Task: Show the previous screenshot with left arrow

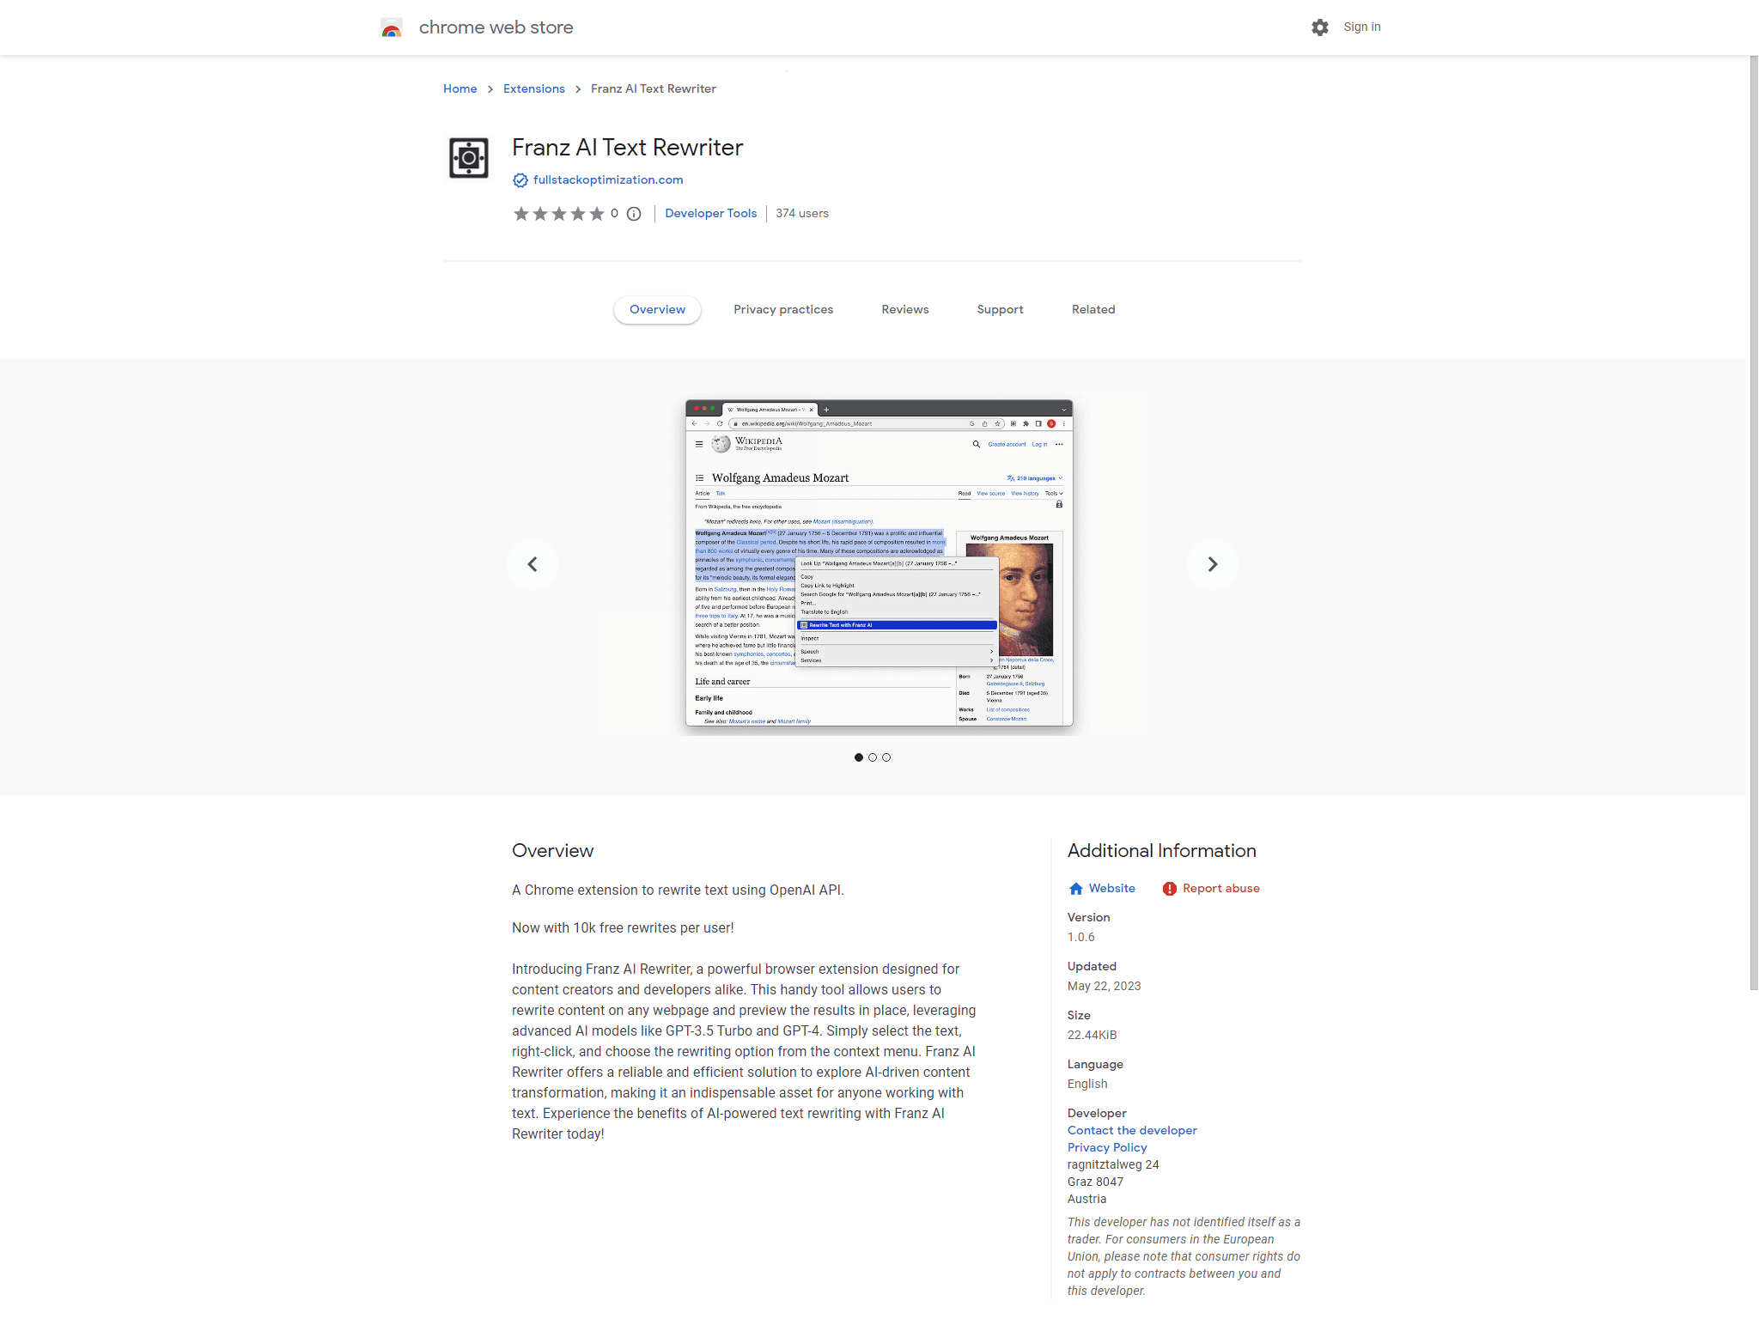Action: tap(533, 564)
